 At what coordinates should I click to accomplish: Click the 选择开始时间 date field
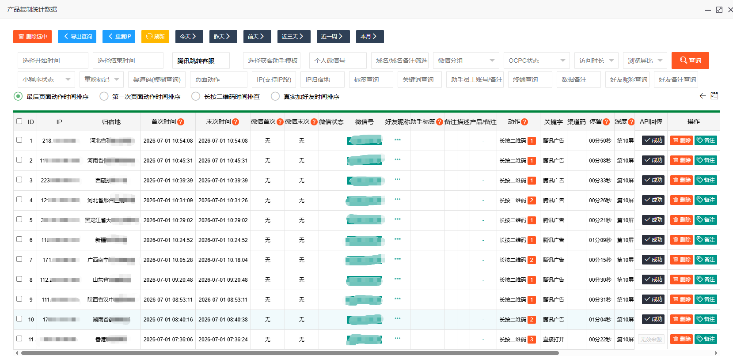[x=53, y=60]
